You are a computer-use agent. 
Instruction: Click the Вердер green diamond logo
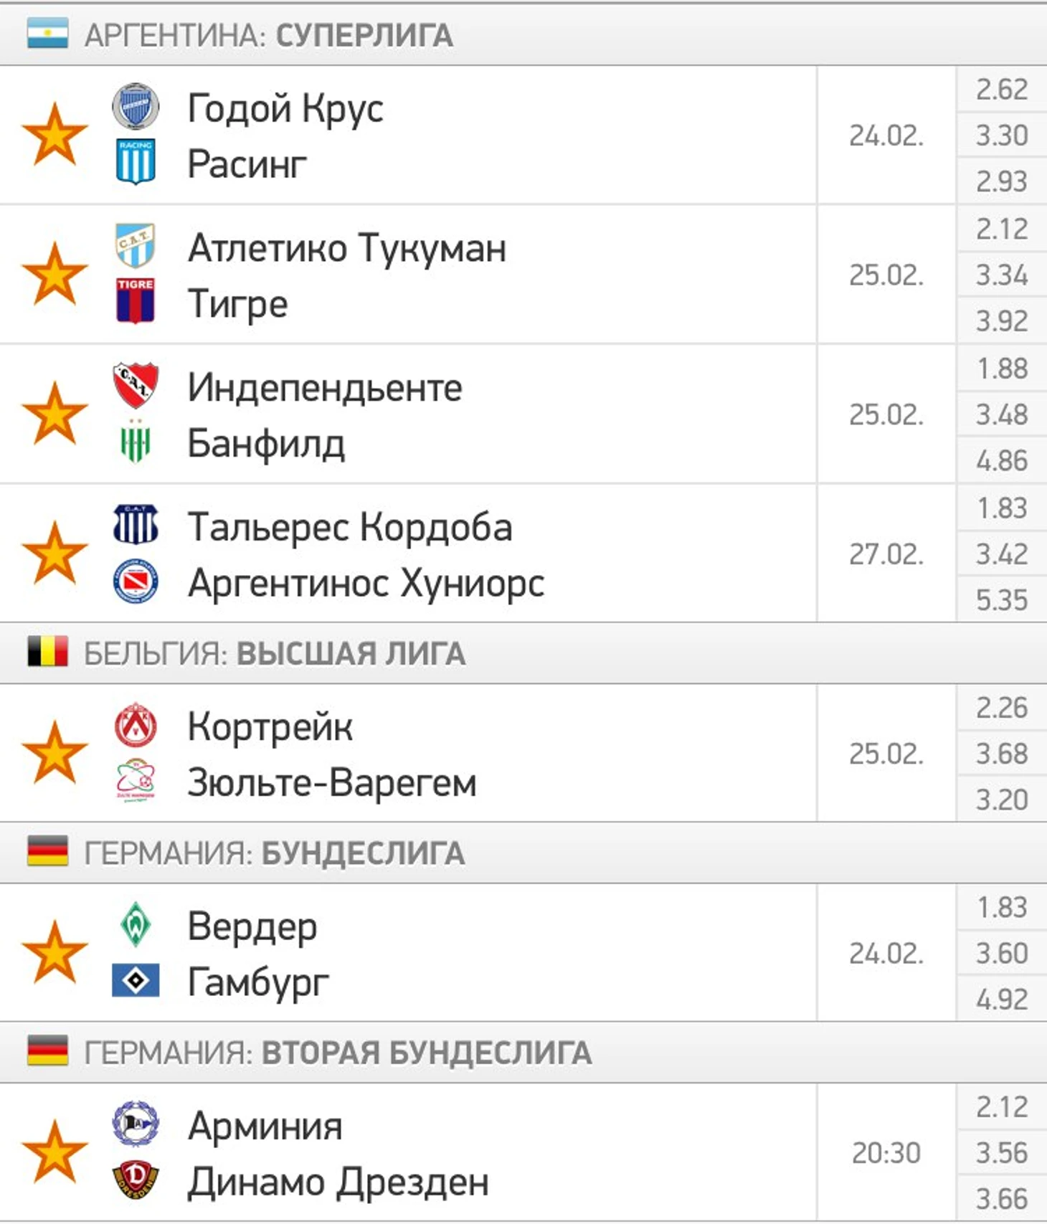click(x=136, y=925)
